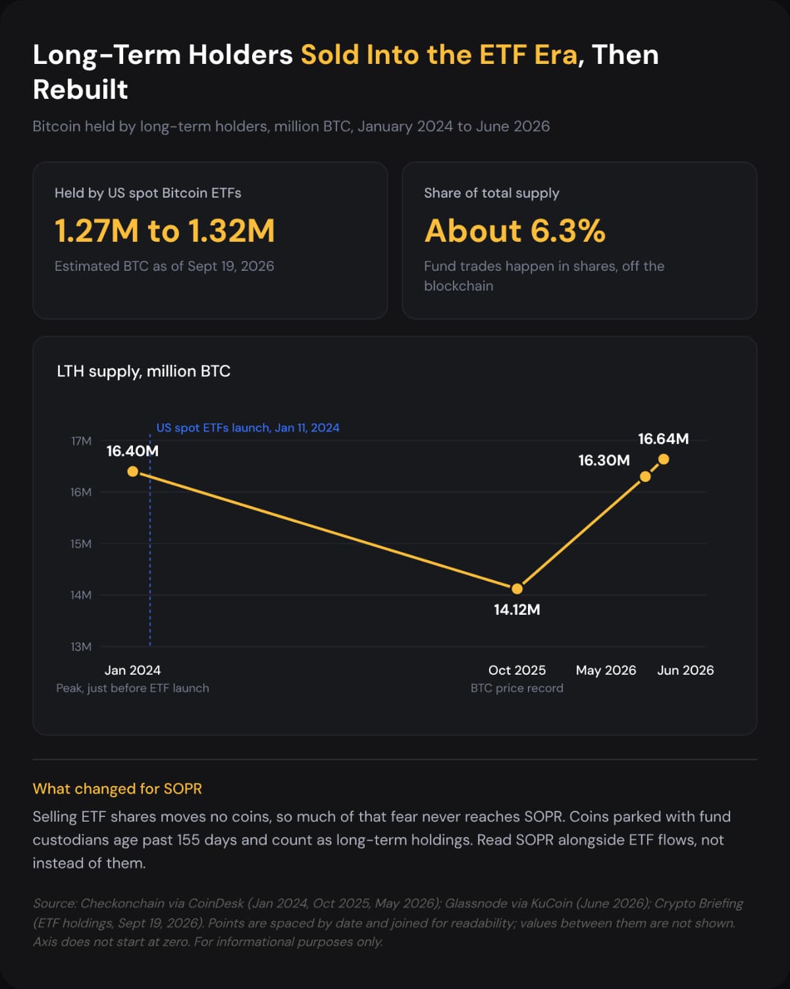Click the 16.40M data point on Jan 2024
790x989 pixels.
[x=133, y=471]
